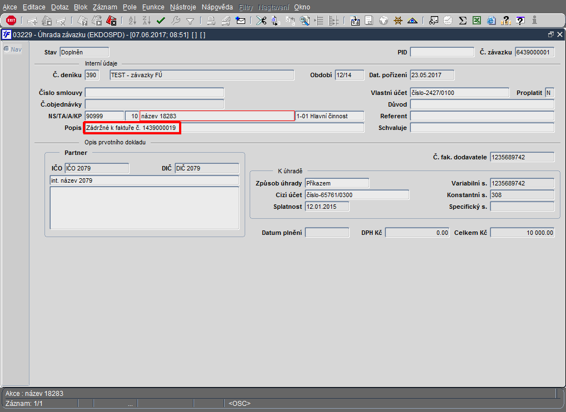
Task: Toggle the Nav radio button
Action: pos(7,49)
